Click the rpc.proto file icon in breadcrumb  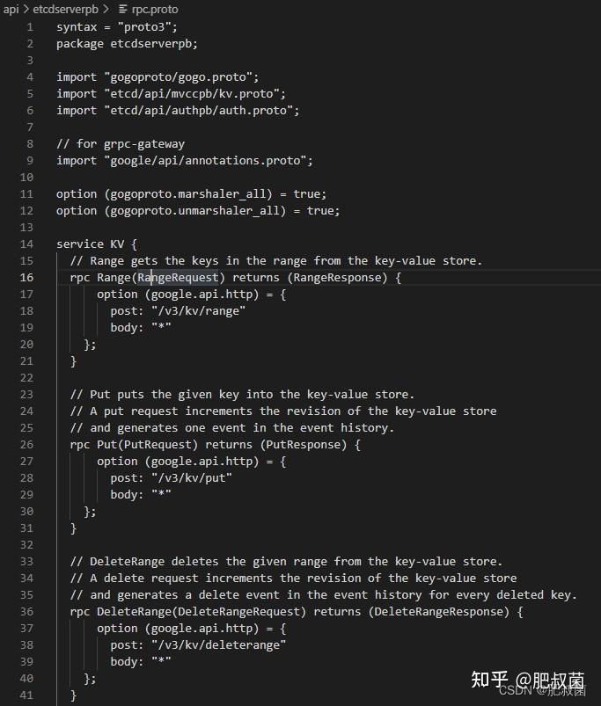point(123,9)
